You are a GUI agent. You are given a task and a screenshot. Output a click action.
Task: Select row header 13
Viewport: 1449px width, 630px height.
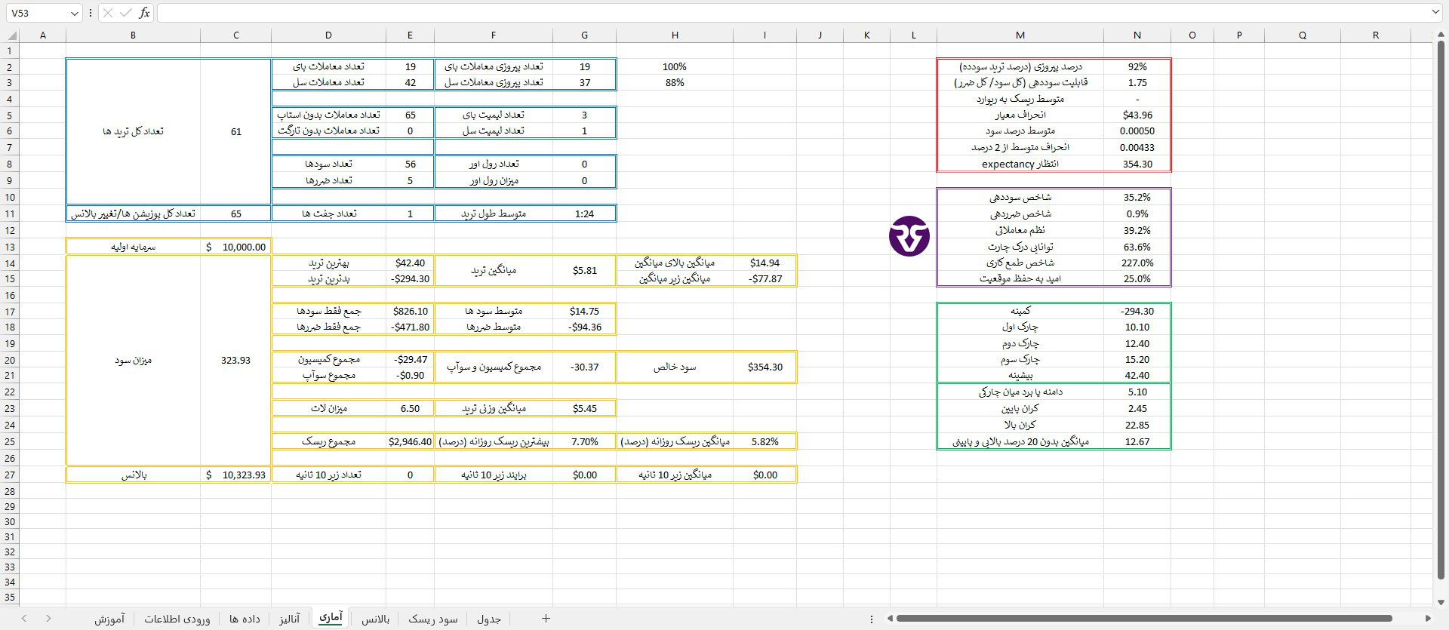click(x=10, y=247)
